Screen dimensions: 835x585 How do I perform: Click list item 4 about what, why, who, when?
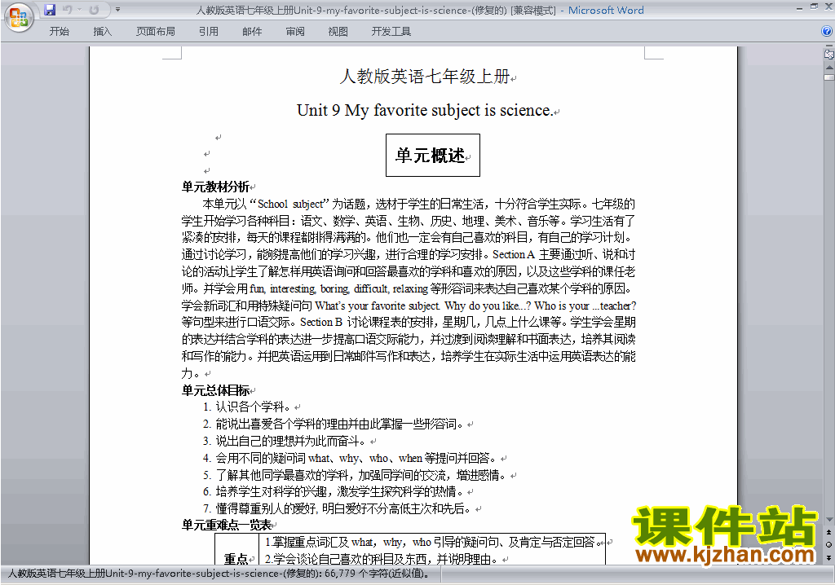350,458
